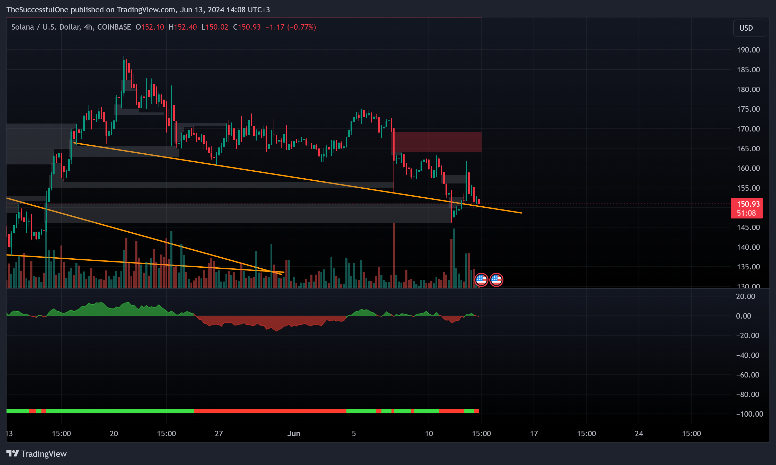Click the close value C150.93
This screenshot has height=465, width=776.
(x=247, y=27)
